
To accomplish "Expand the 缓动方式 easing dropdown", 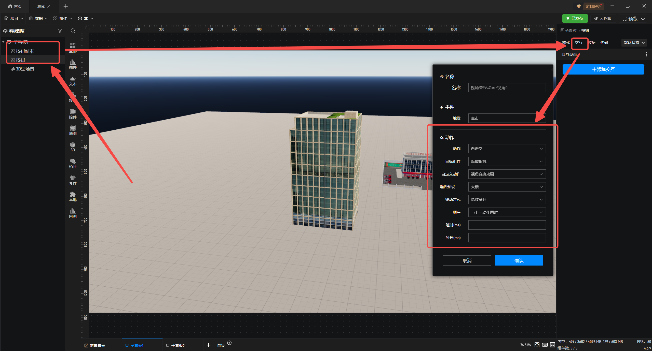I will click(507, 200).
